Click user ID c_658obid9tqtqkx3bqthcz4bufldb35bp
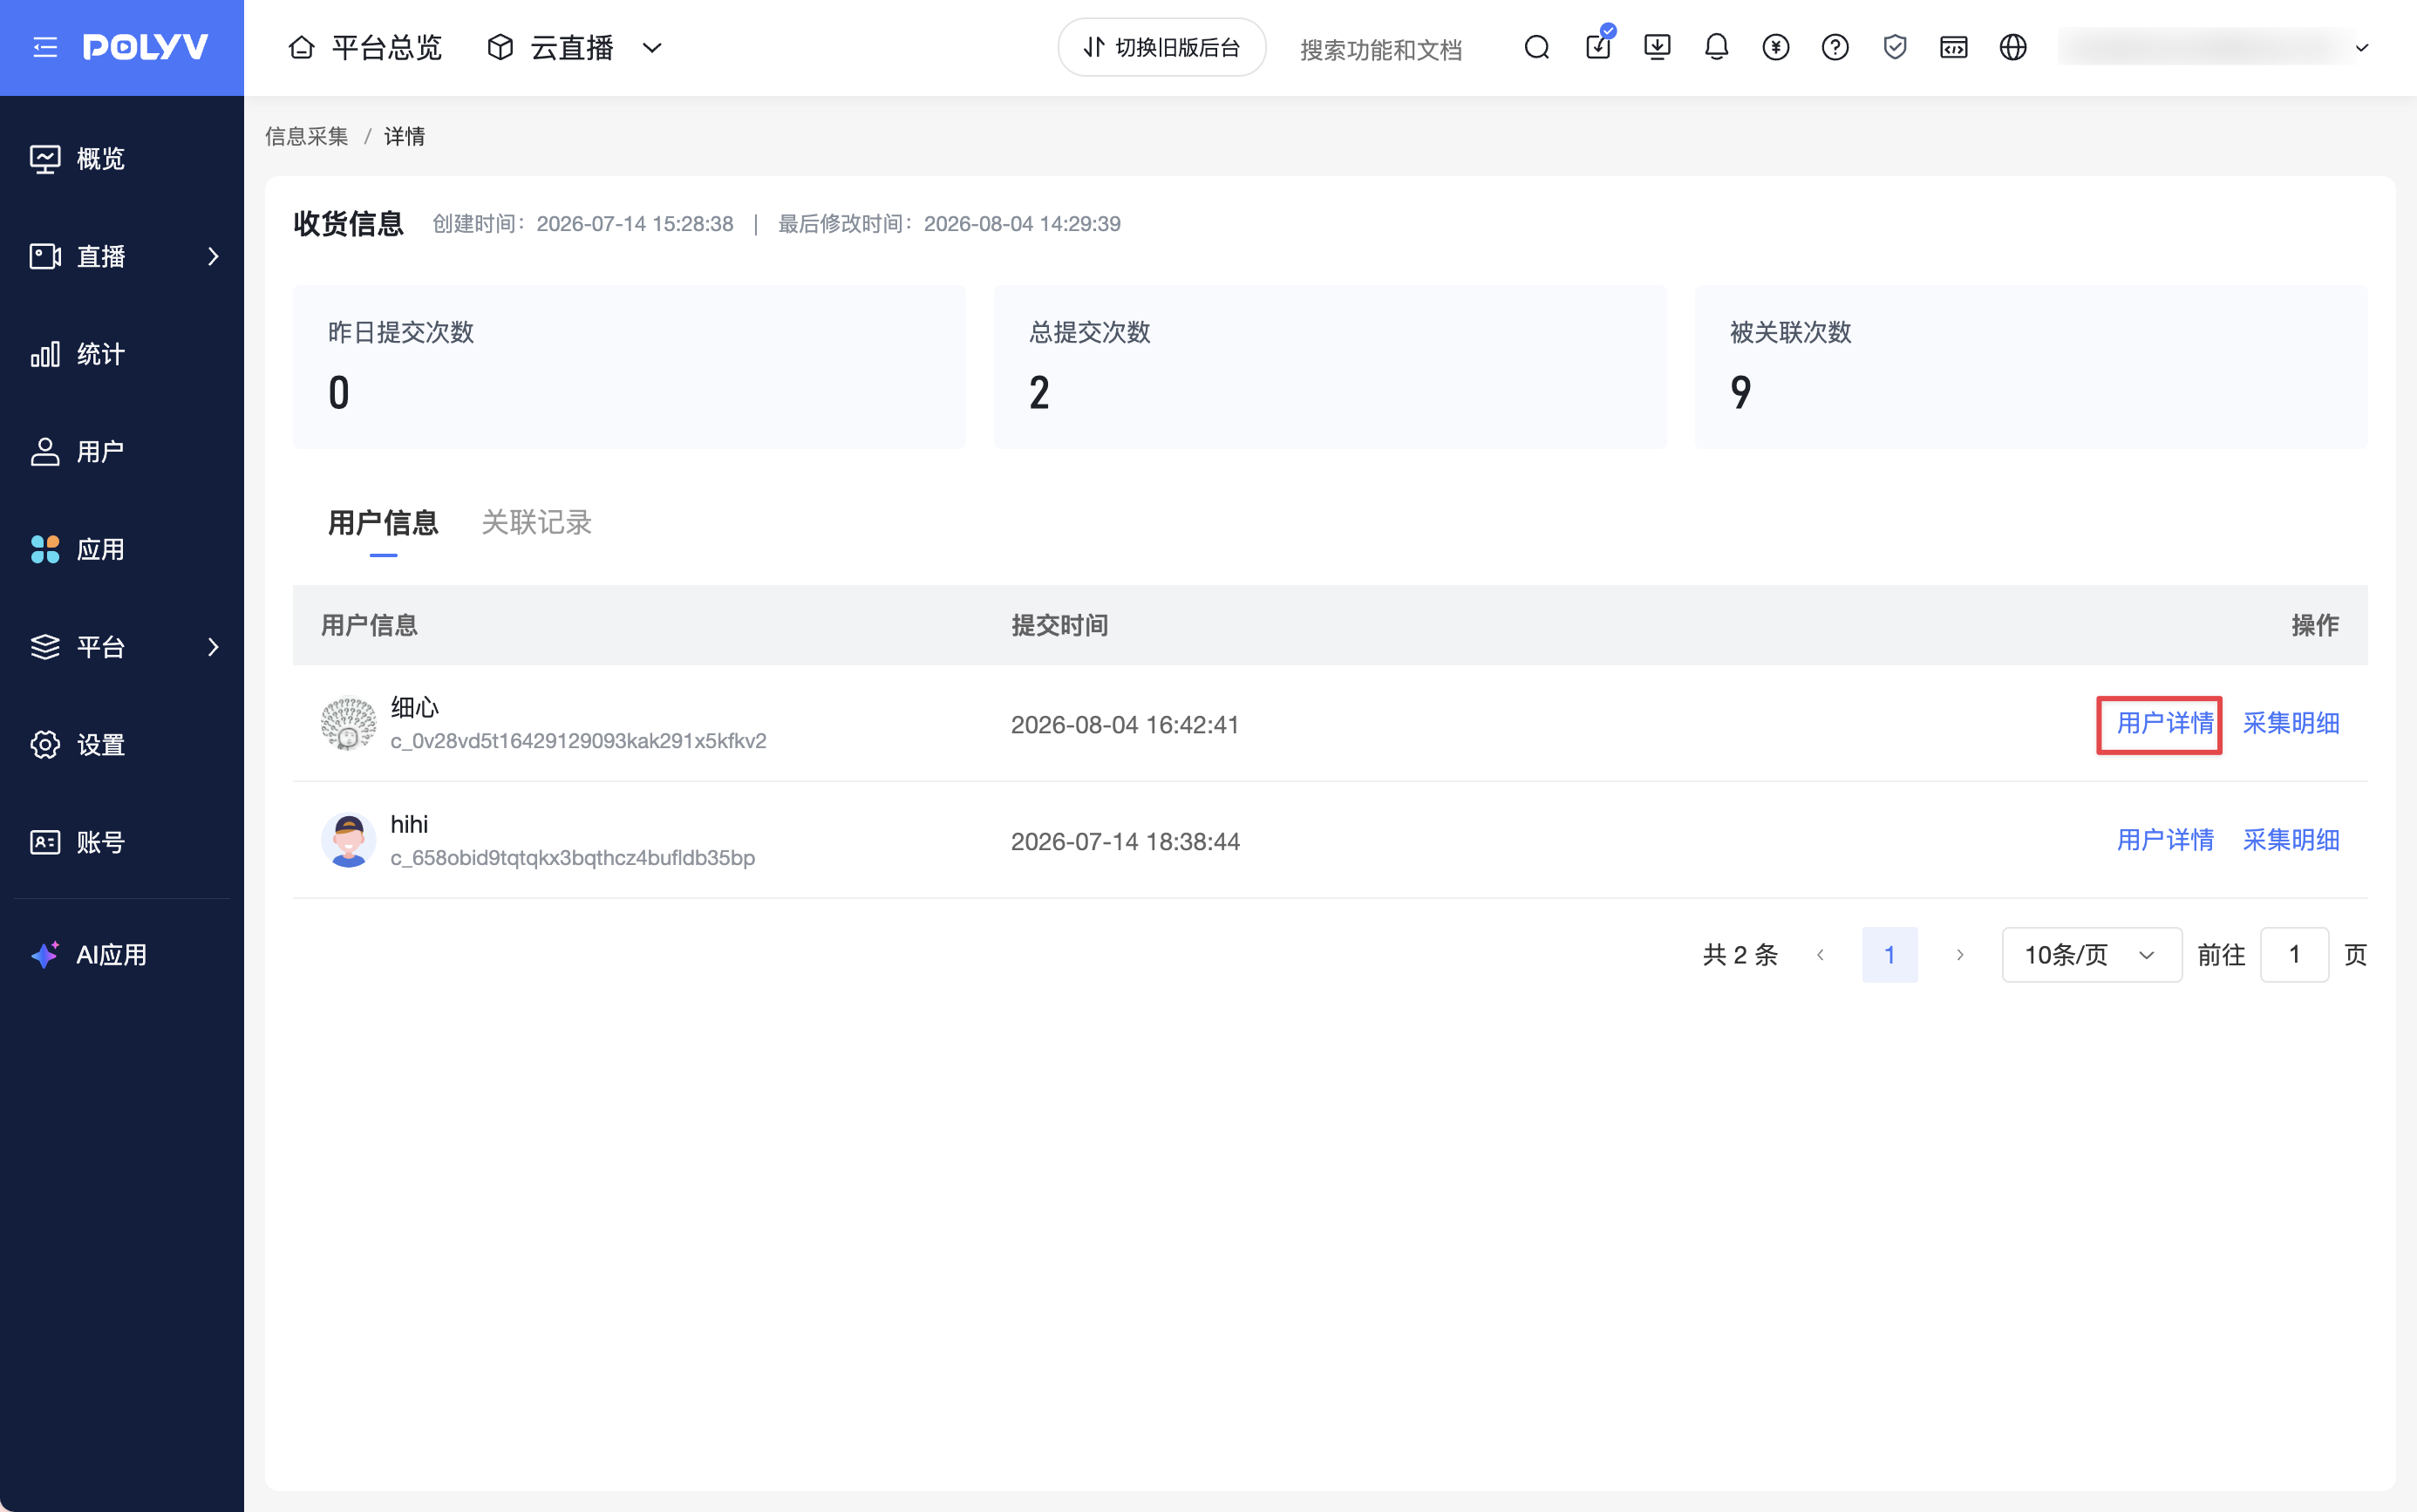The image size is (2417, 1512). pos(572,858)
